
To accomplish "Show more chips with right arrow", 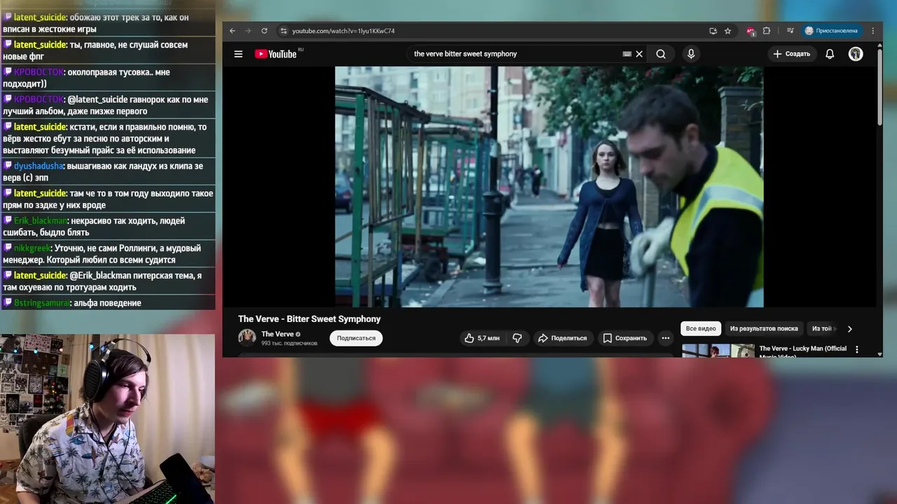I will (849, 328).
